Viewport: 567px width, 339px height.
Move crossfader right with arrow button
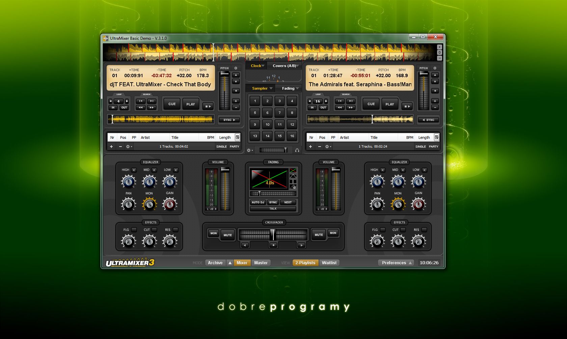[301, 245]
